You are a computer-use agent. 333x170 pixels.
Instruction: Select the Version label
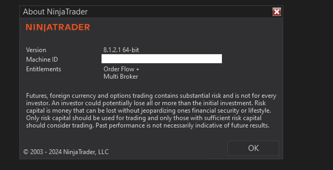coord(36,50)
